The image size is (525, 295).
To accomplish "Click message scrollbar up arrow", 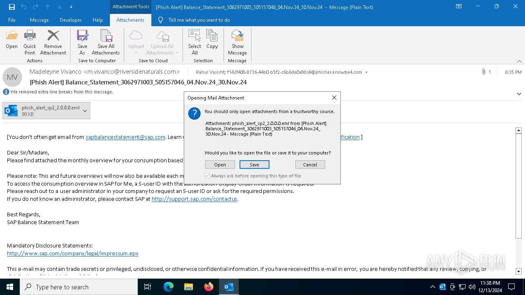I will pos(518,130).
